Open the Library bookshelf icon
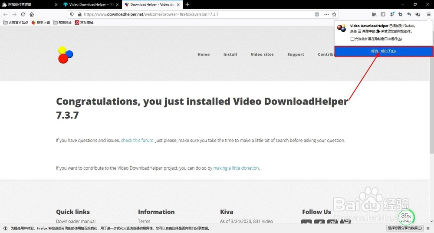This screenshot has height=233, width=434. 374,14
